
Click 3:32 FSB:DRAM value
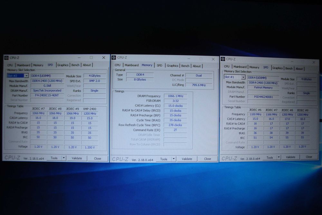coord(175,101)
